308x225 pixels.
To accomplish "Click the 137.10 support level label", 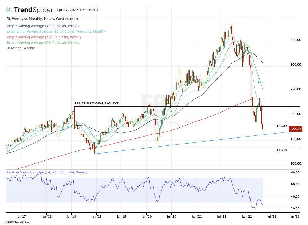I will (x=282, y=150).
